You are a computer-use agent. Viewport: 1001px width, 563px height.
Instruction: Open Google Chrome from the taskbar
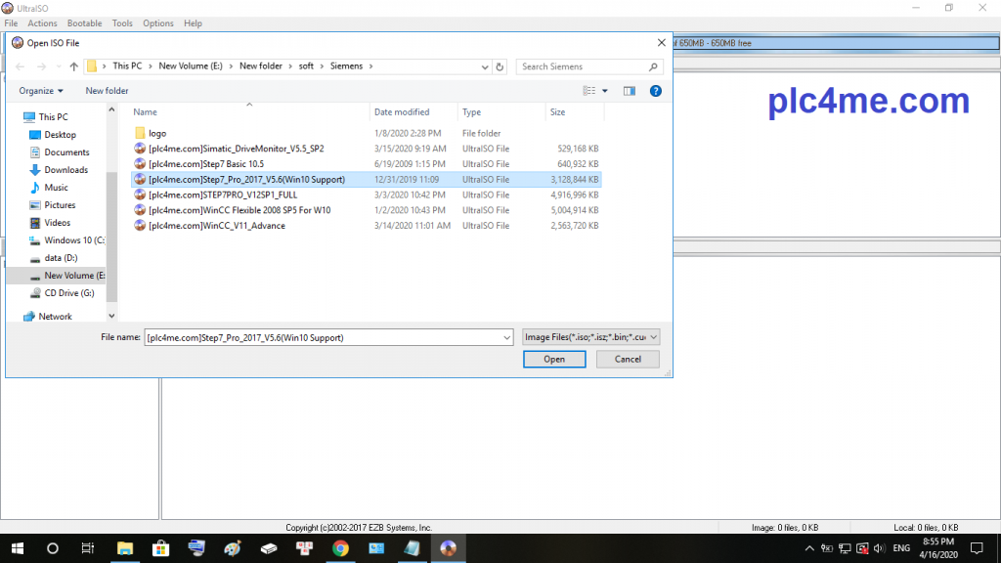(x=340, y=548)
